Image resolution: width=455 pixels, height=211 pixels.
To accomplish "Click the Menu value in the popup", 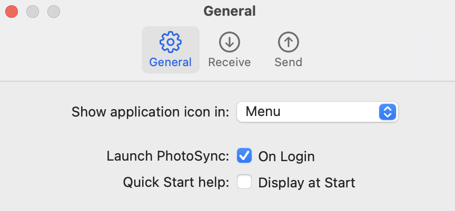I will (x=263, y=112).
